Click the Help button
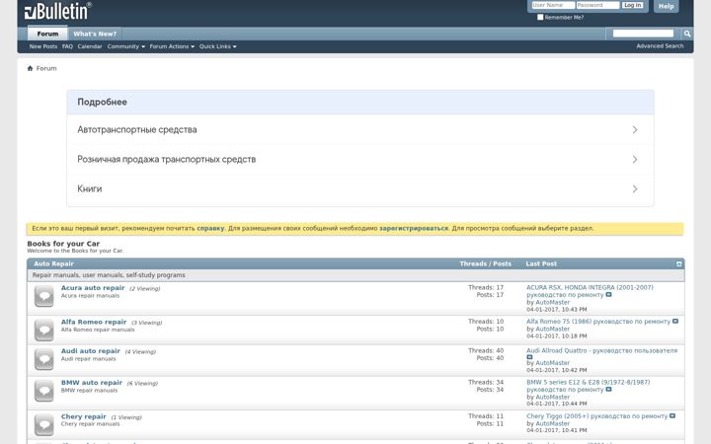This screenshot has height=444, width=711. pyautogui.click(x=667, y=6)
